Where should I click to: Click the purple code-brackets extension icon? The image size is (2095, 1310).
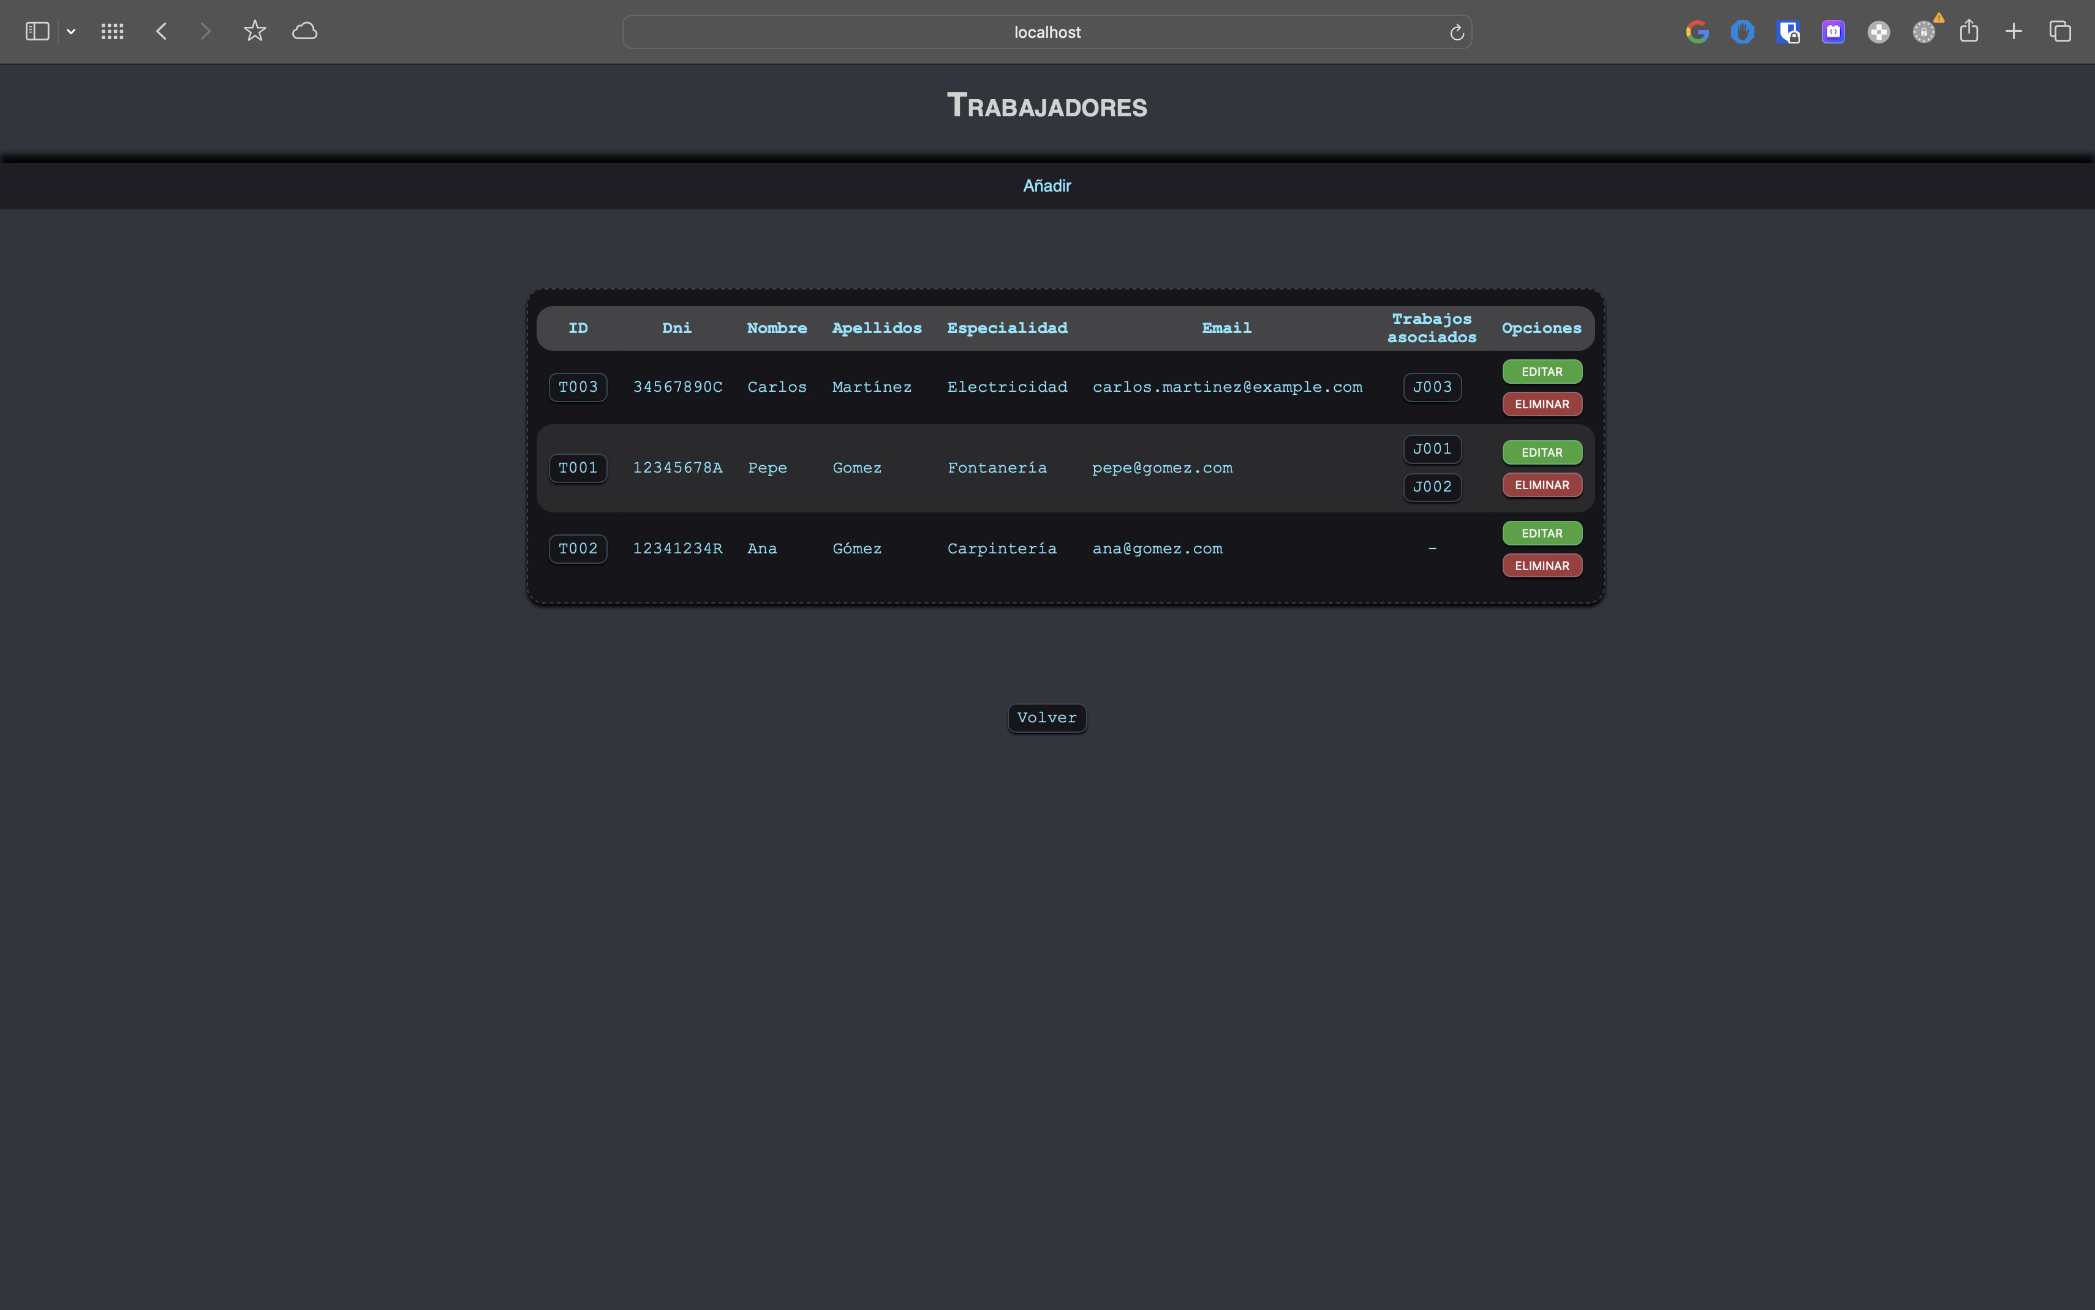coord(1833,31)
